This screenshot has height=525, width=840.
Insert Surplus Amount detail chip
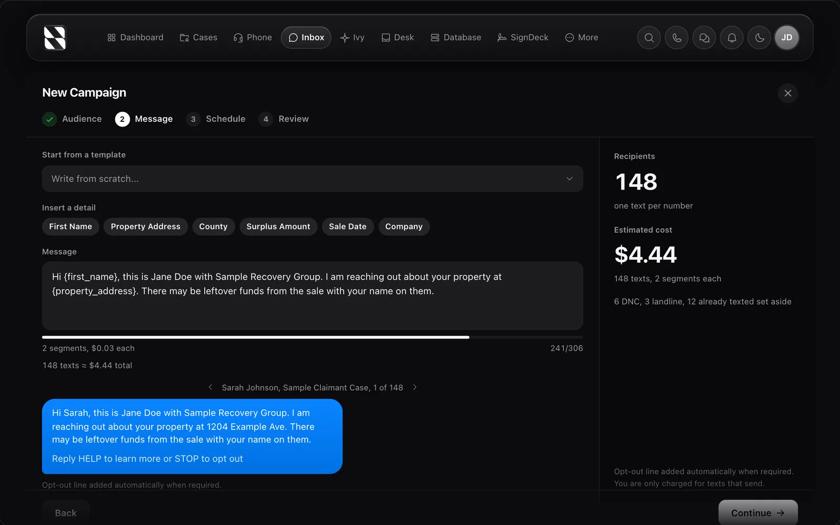pyautogui.click(x=278, y=227)
